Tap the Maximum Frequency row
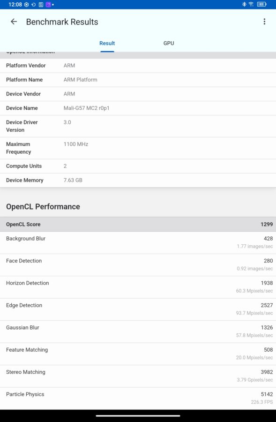The width and height of the screenshot is (276, 422). [x=138, y=148]
